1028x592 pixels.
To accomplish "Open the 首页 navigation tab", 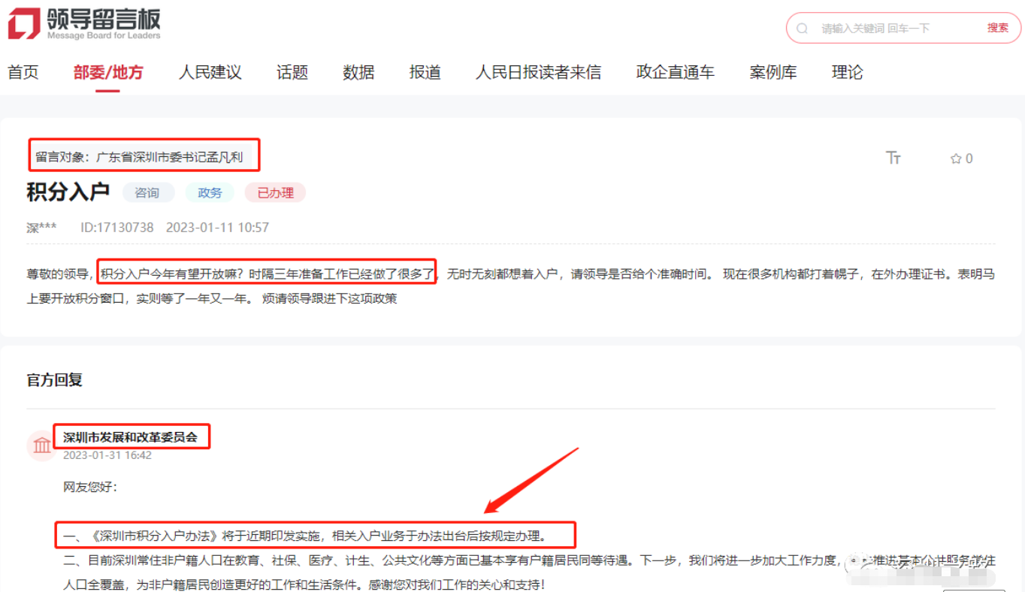I will [23, 72].
